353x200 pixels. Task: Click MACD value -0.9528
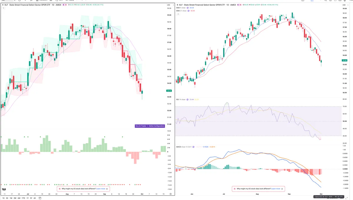[205, 147]
